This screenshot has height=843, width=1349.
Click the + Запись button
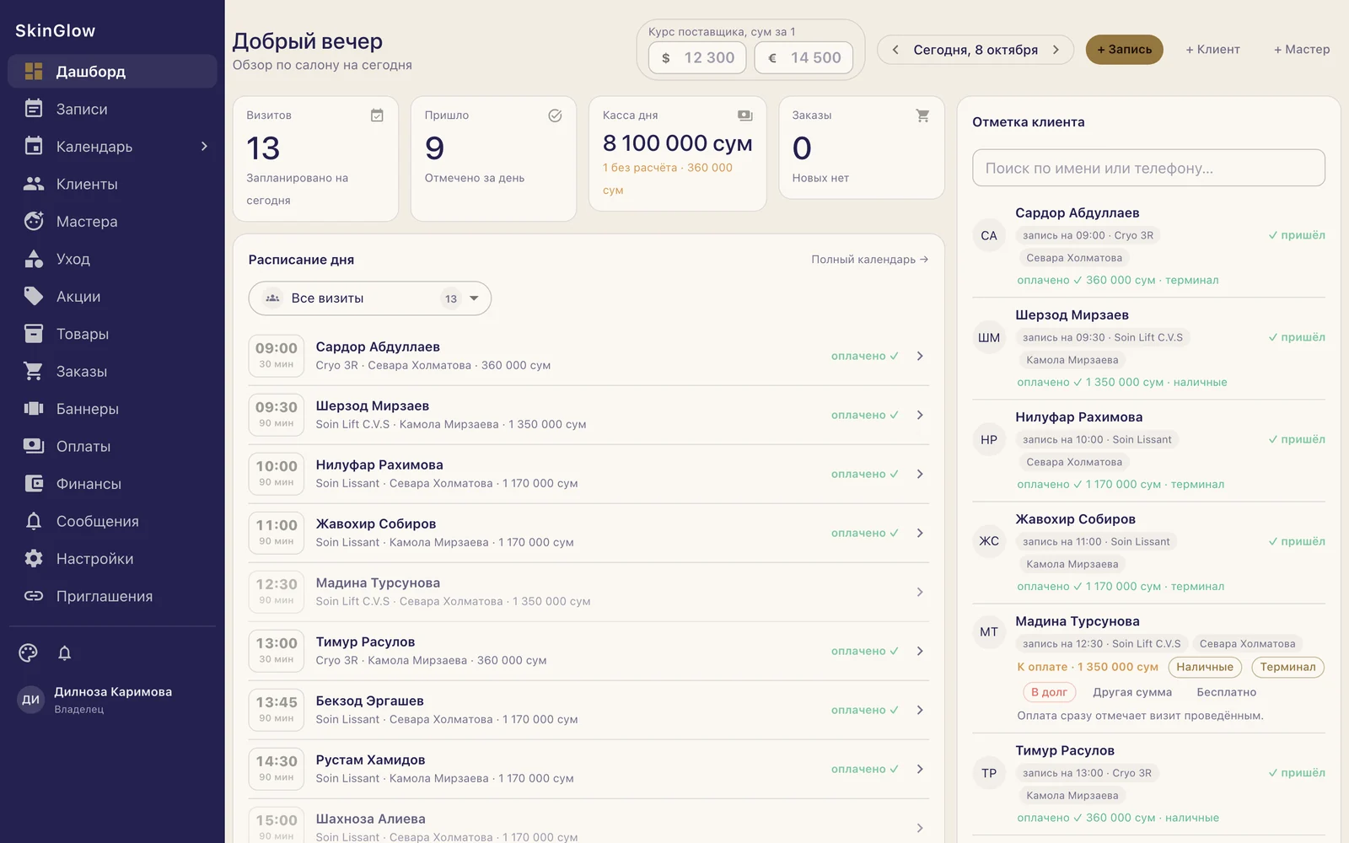(x=1124, y=50)
